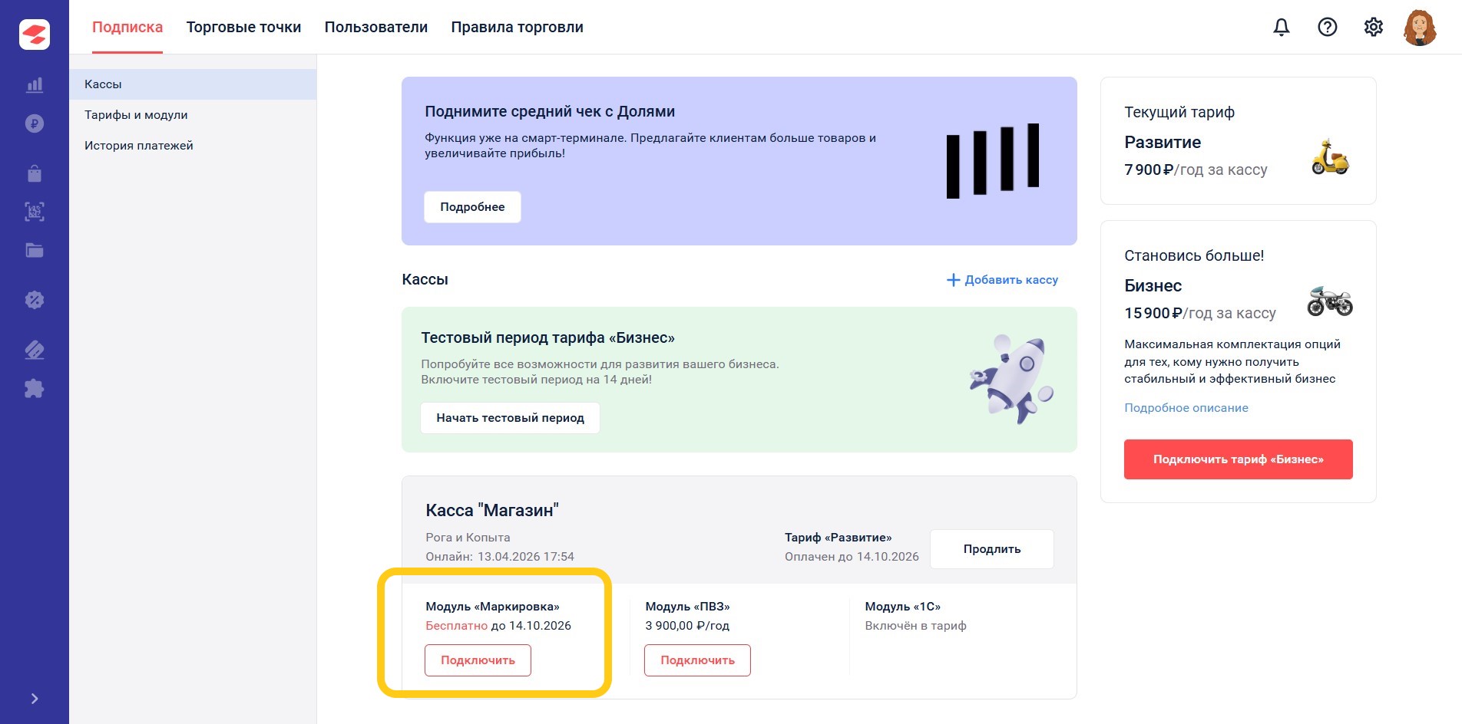The image size is (1462, 724).
Task: Switch to the Пользователи tab
Action: coord(376,27)
